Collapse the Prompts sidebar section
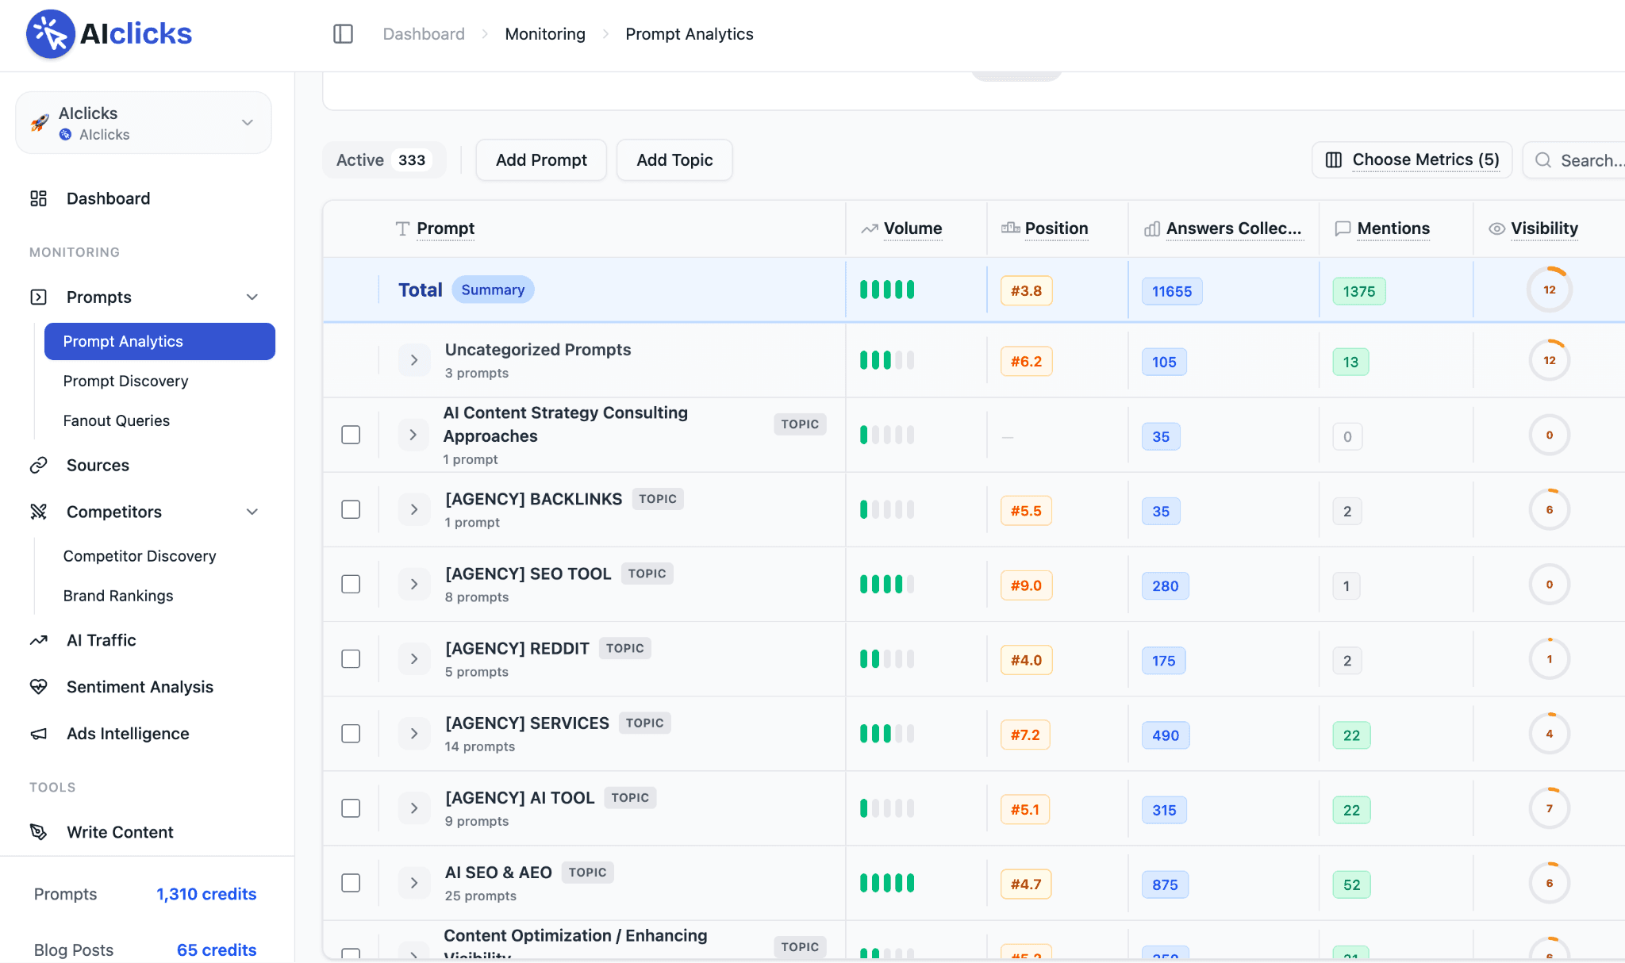 point(252,297)
